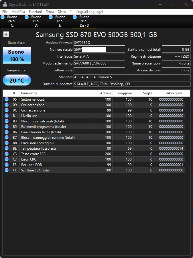Image resolution: width=193 pixels, height=258 pixels.
Task: Click status icon for Errori non correggibili
Action: [7, 143]
